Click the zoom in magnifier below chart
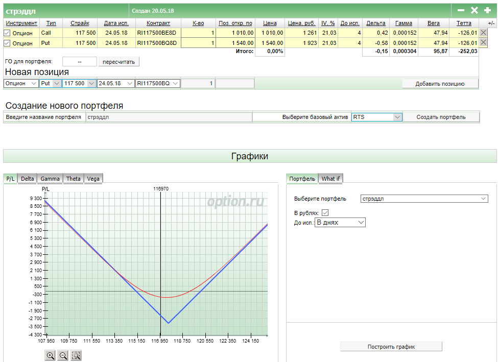498x362 pixels. coord(51,355)
